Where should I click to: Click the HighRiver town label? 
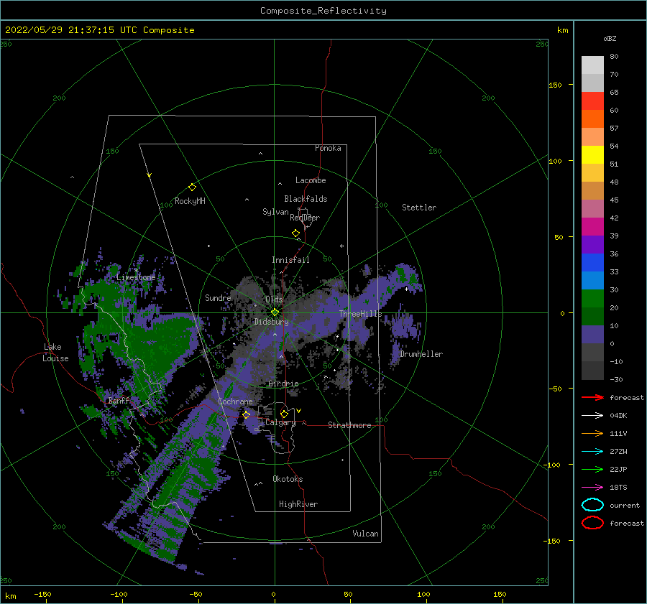point(298,504)
